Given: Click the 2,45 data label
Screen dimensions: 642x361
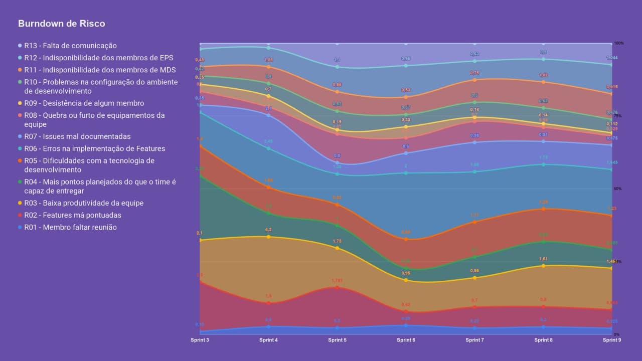Looking at the screenshot, I should pos(268,141).
